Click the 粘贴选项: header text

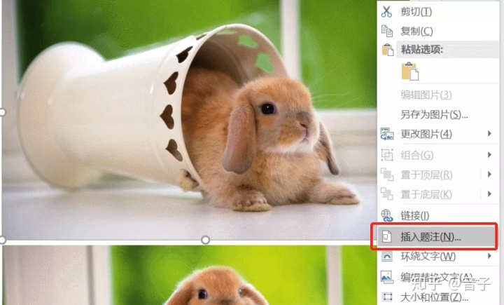click(x=422, y=50)
